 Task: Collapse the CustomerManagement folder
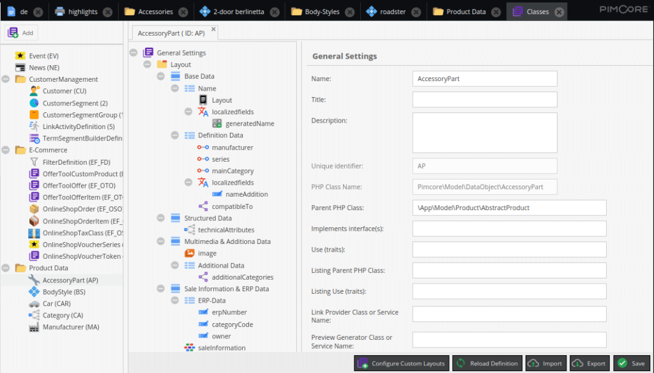tap(6, 79)
